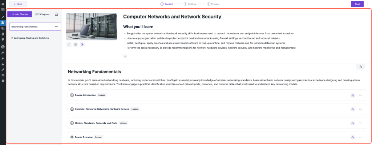Open options menu for Networking Fundamentals chapter
Viewport: 372px width, 145px height.
[x=56, y=27]
